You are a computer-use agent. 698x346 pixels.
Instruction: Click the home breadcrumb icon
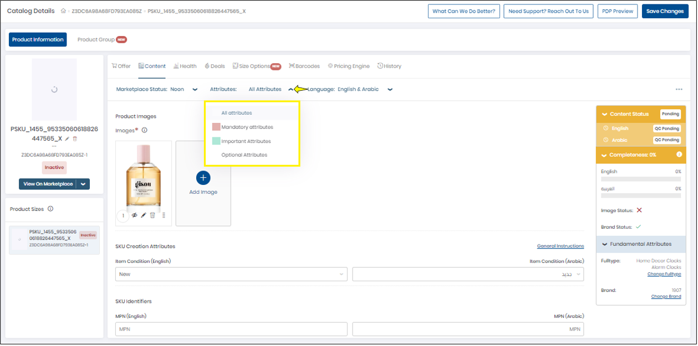(x=63, y=11)
